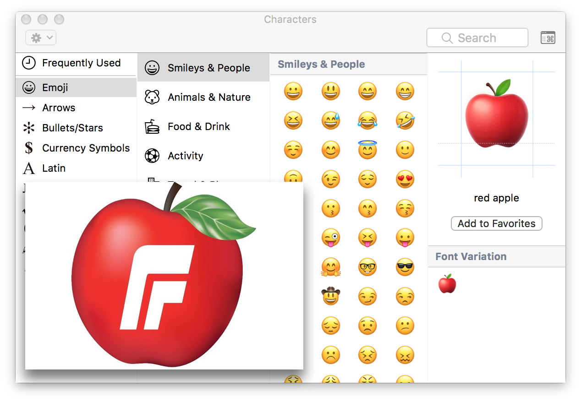581x402 pixels.
Task: Open the Latin category
Action: coord(76,168)
